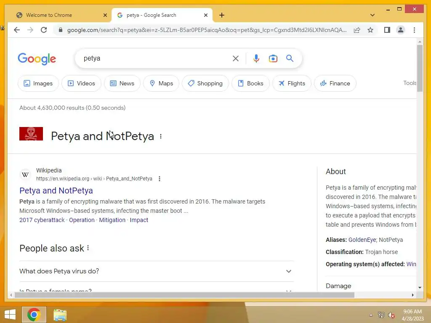Click the horizontal scrollbar thumb

click(x=184, y=295)
